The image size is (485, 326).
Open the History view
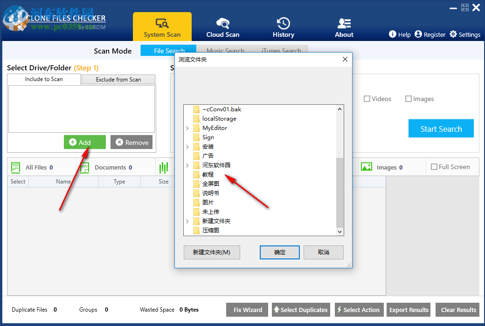click(283, 27)
